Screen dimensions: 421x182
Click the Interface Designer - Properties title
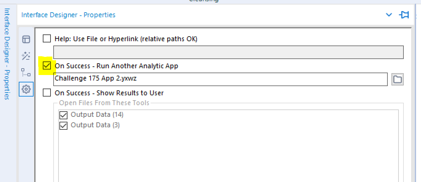[x=68, y=14]
